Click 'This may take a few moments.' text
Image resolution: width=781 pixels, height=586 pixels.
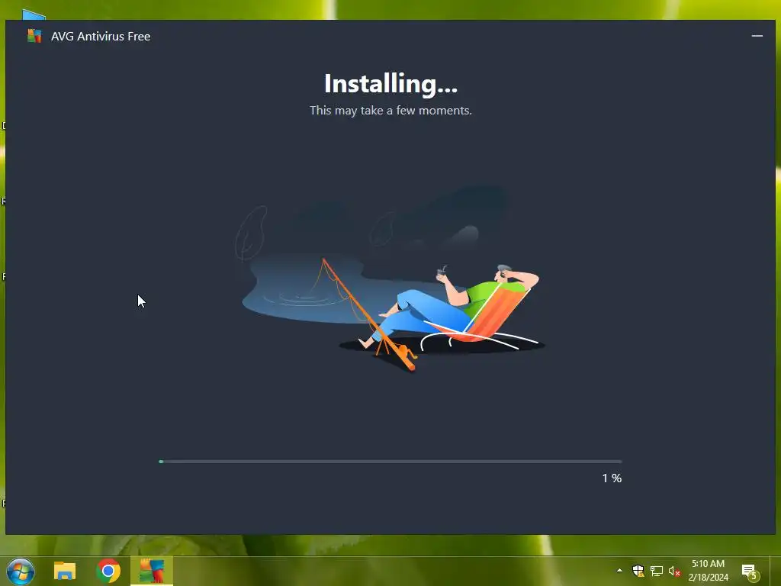(x=390, y=110)
